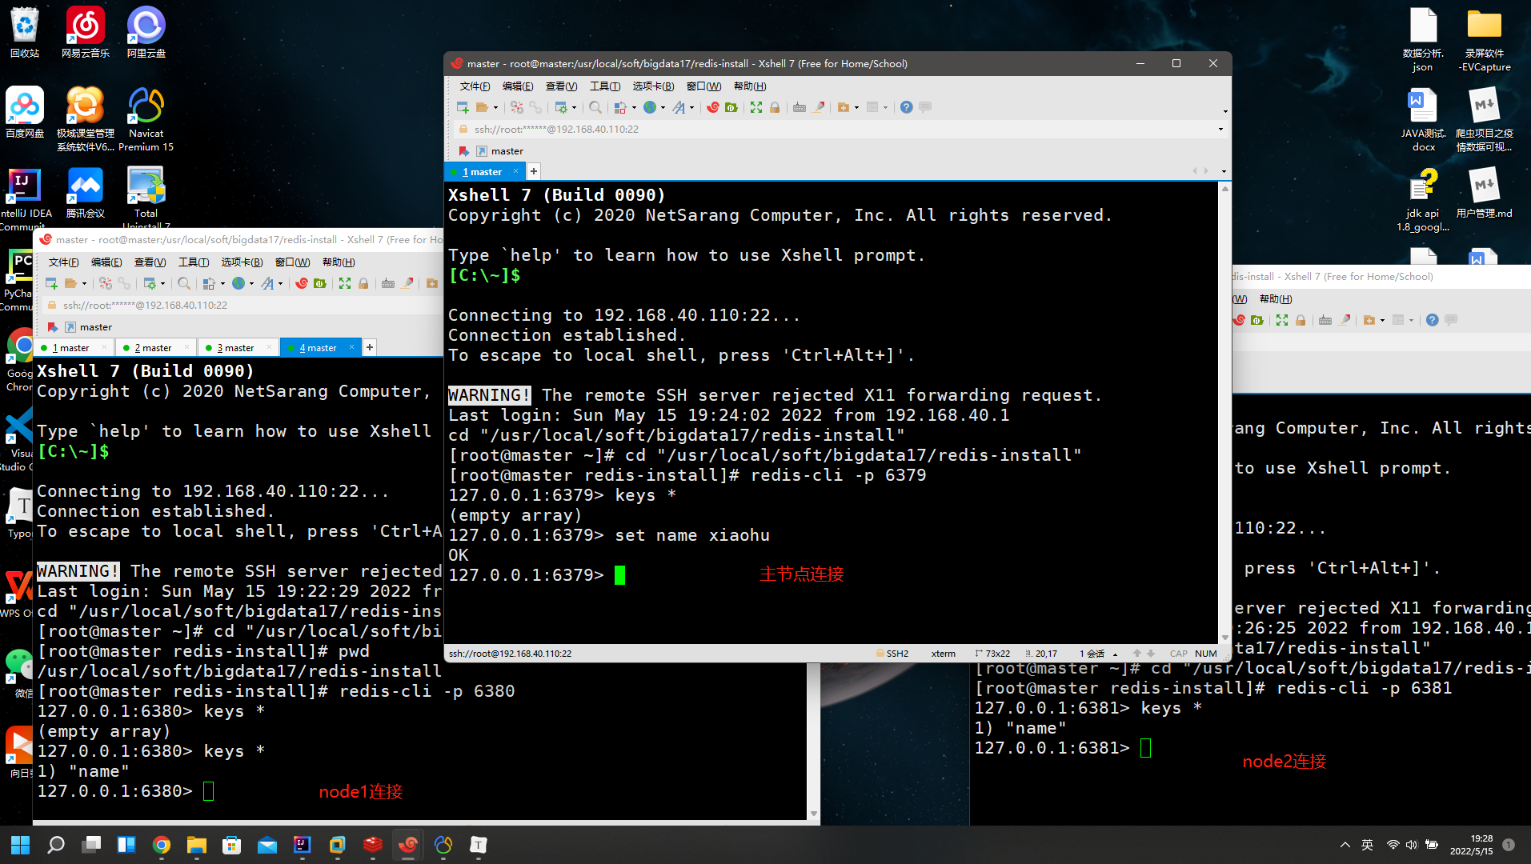Open 帮助(H) menu in right Xshell window

click(x=1276, y=299)
